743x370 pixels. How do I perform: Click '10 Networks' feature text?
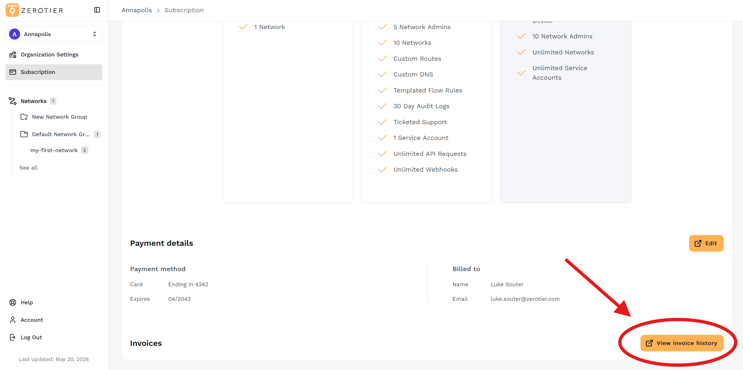412,43
